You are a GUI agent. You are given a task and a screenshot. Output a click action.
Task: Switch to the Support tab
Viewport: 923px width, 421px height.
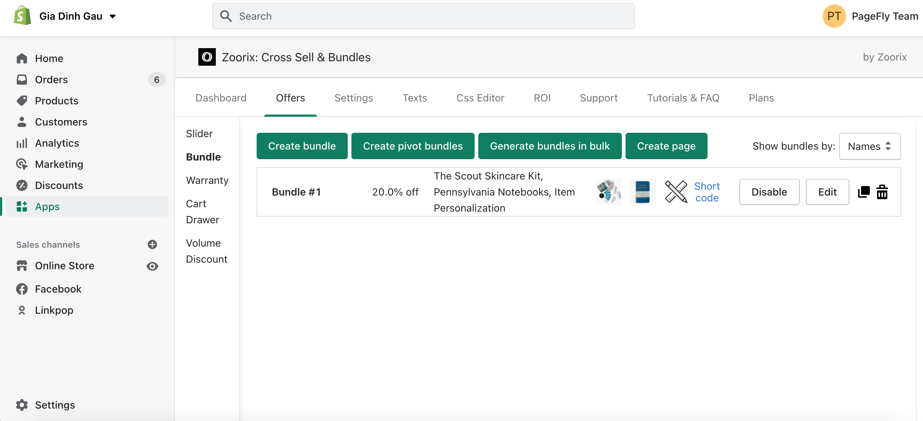point(599,98)
